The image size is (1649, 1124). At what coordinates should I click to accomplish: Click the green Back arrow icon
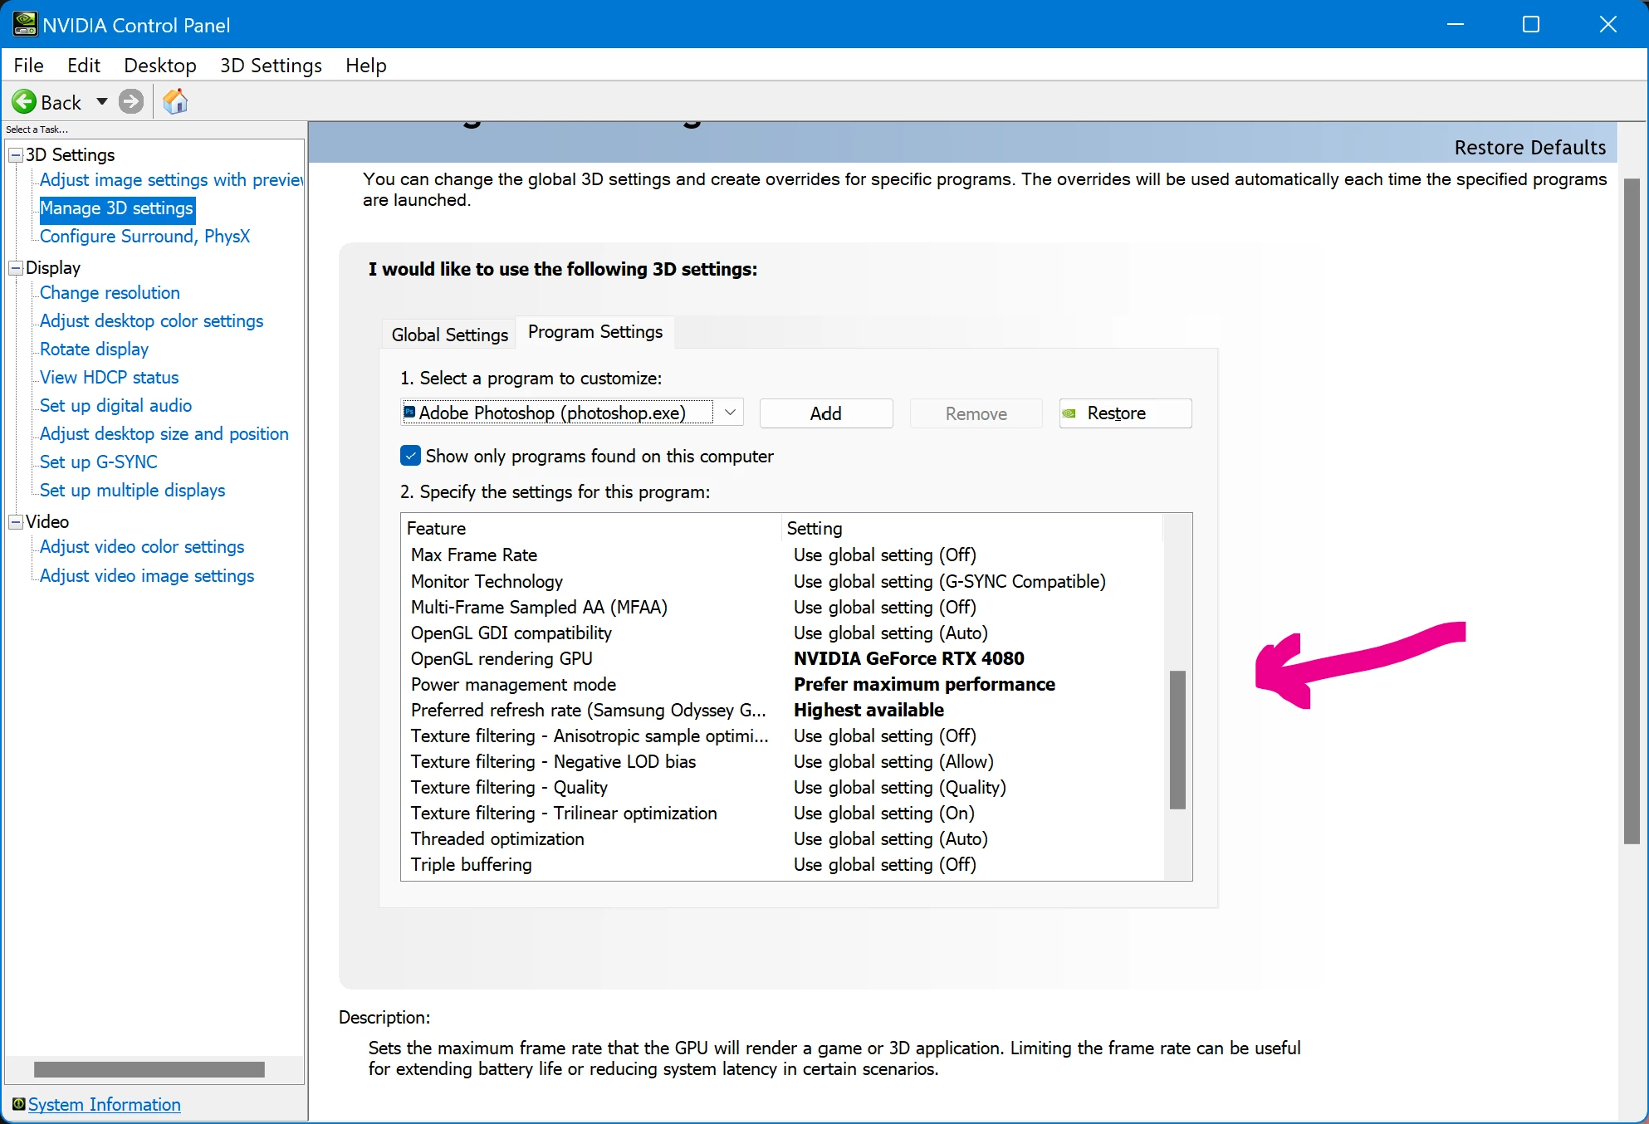tap(24, 102)
